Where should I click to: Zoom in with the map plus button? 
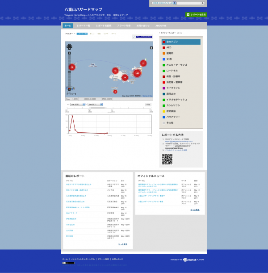pos(69,53)
